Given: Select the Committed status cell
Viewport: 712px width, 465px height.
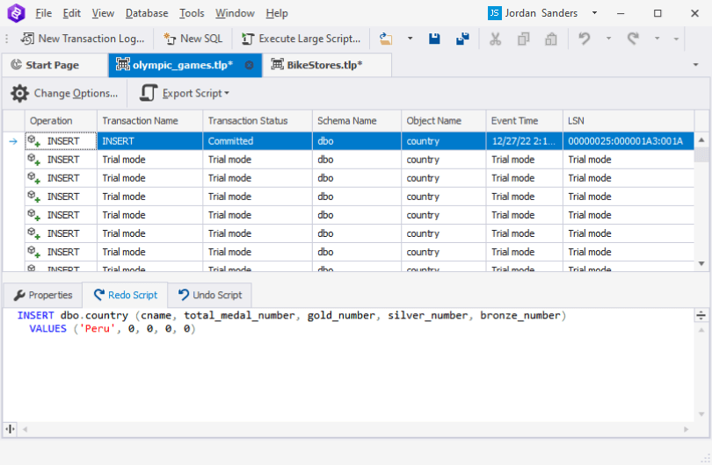Looking at the screenshot, I should tap(257, 141).
